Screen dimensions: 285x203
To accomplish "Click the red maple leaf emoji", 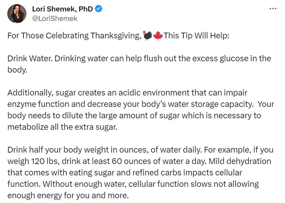I will [x=158, y=35].
